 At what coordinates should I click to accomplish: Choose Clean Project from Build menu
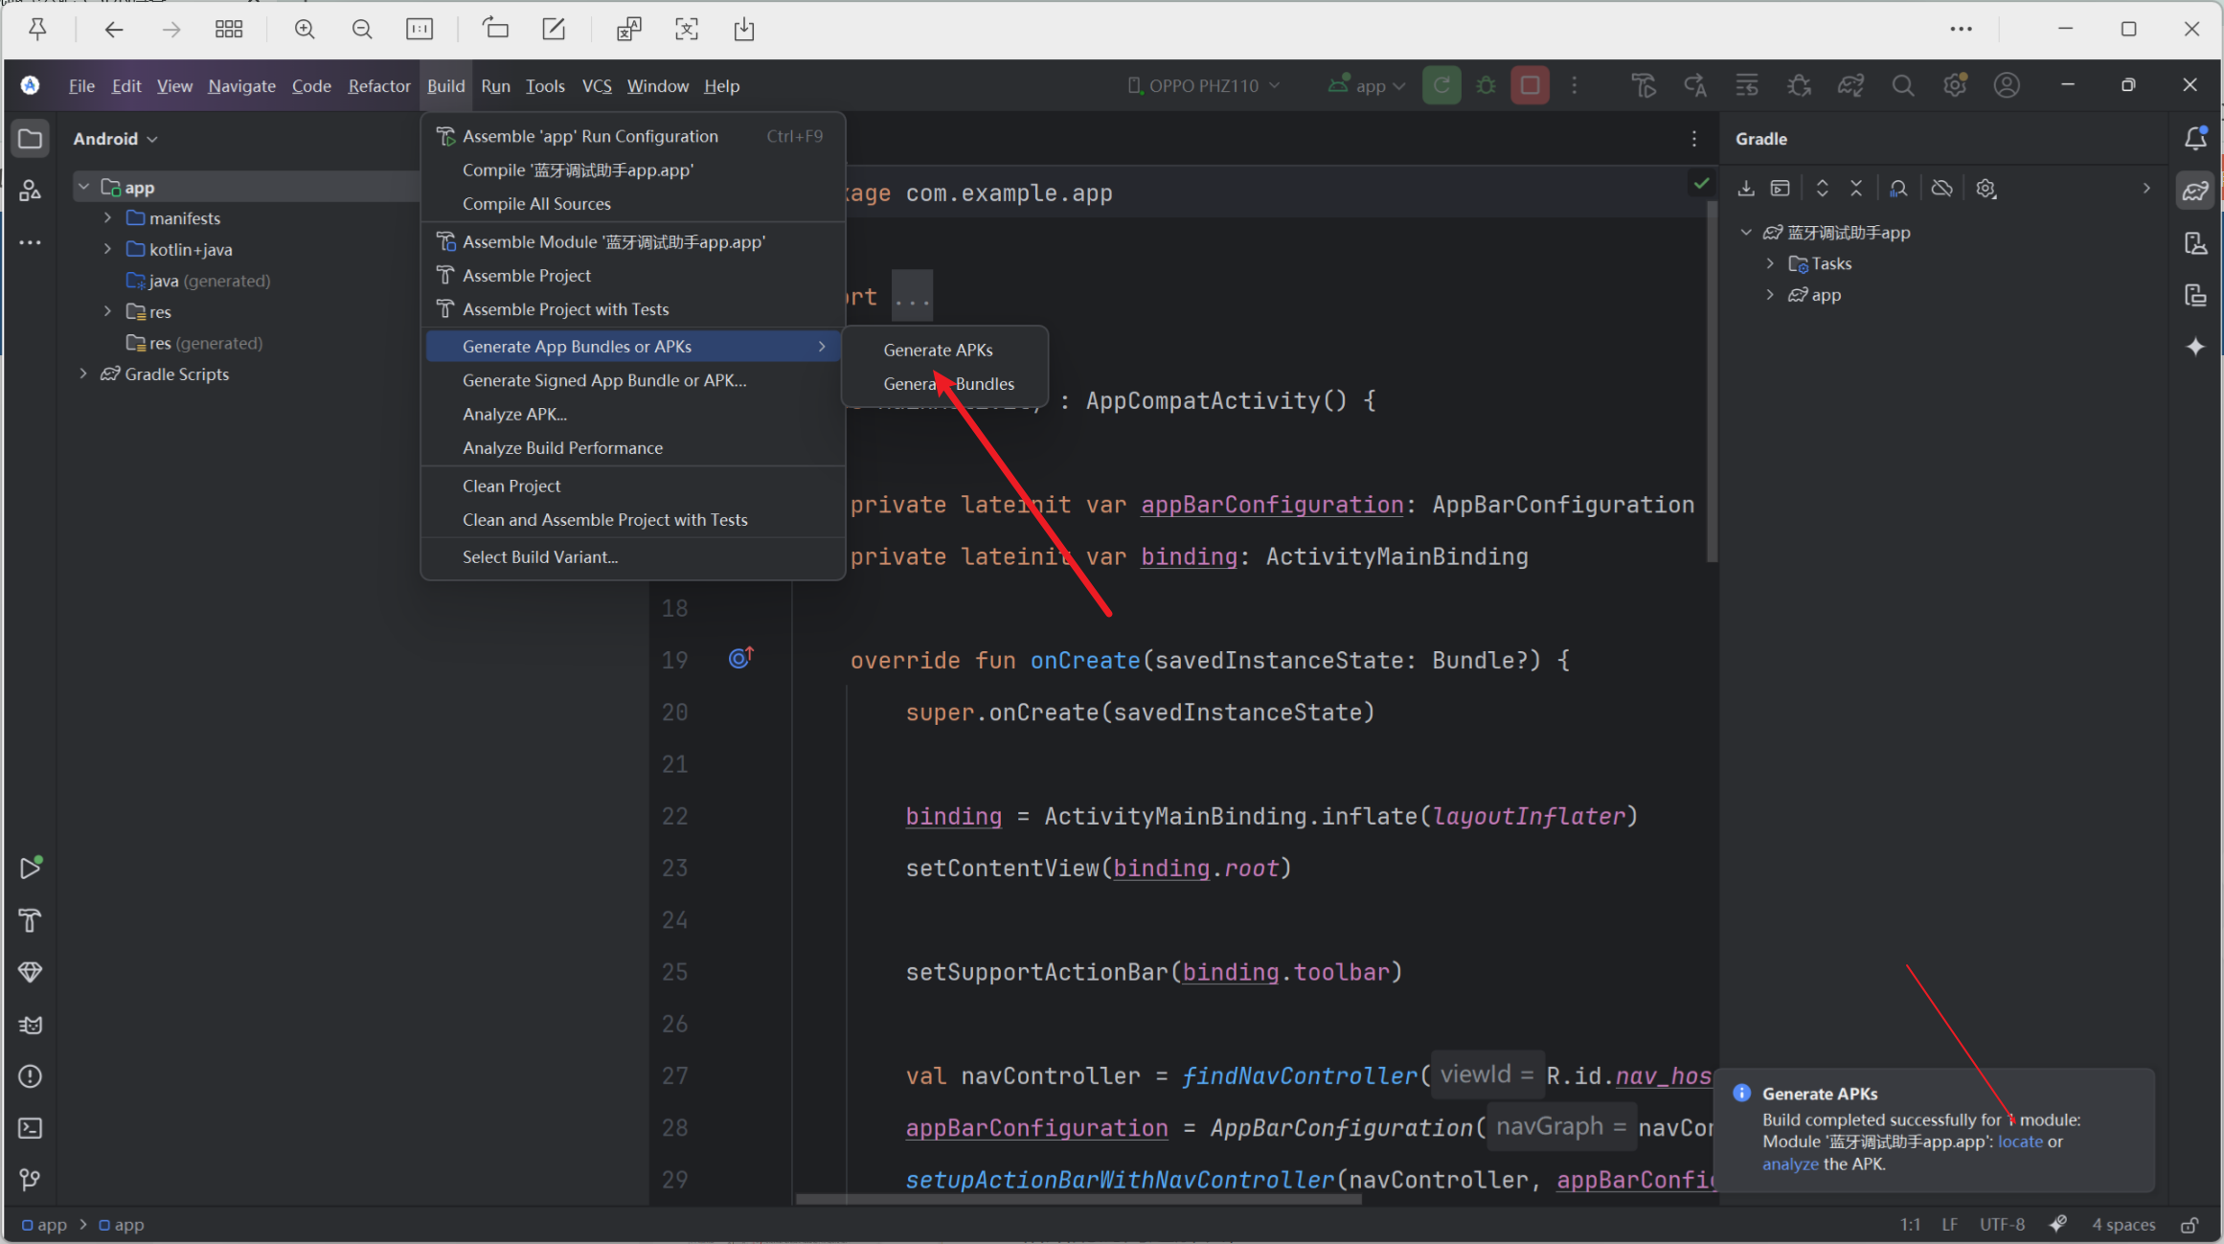pyautogui.click(x=511, y=486)
